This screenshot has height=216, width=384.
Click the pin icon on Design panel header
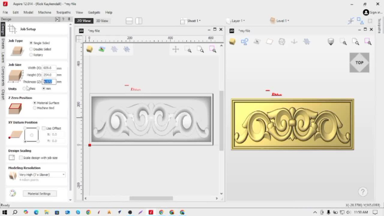(69, 19)
